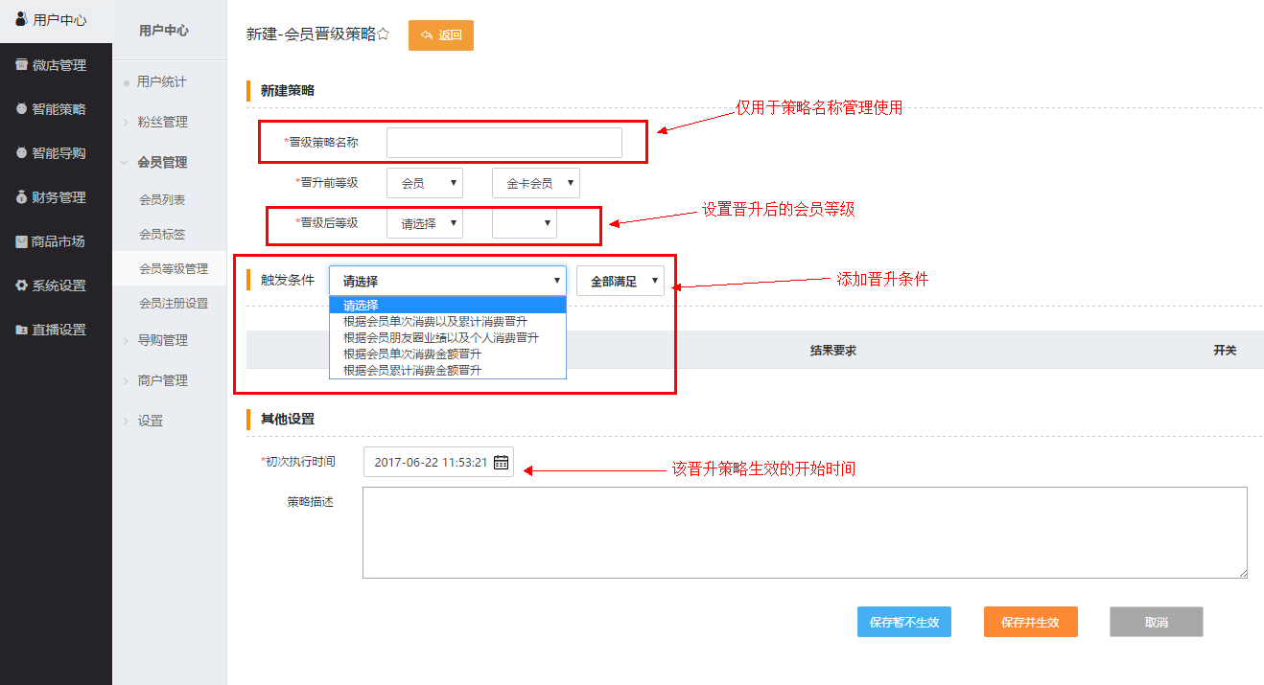Open the 全部满足 condition dropdown
Screen dimensions: 1264x685
[x=620, y=282]
